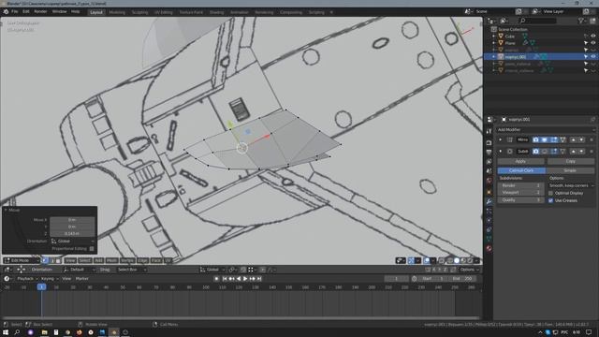
Task: Switch to UV Editing workspace tab
Action: (164, 12)
